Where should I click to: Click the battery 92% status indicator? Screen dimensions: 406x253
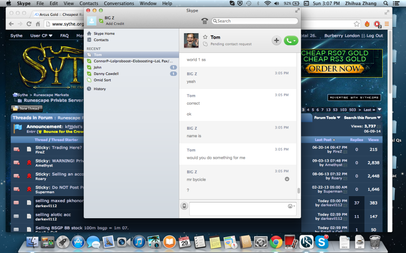291,3
